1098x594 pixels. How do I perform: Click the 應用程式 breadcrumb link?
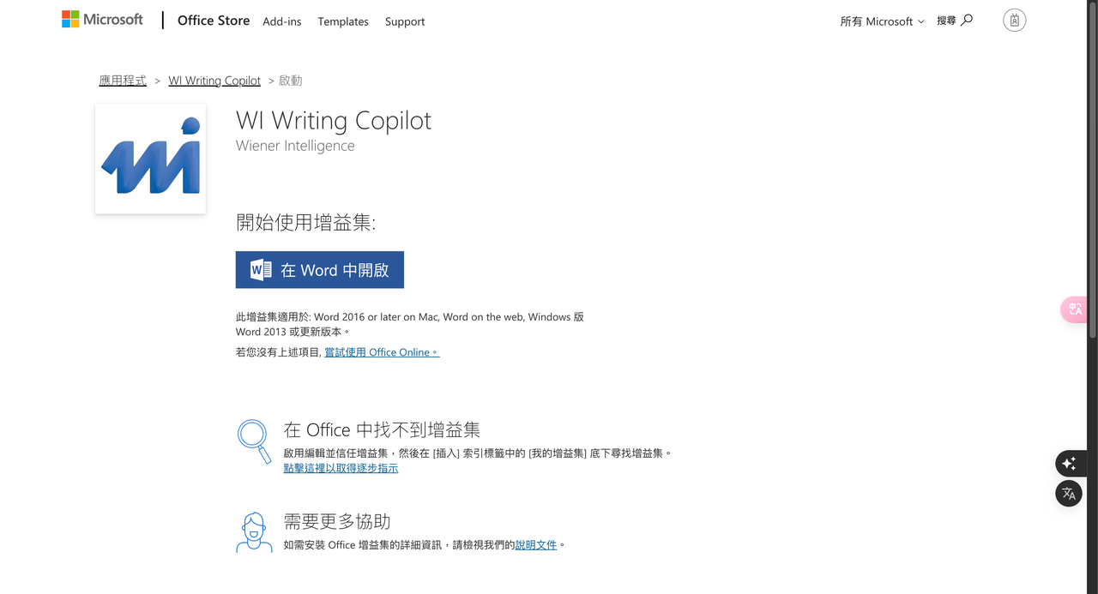point(123,81)
